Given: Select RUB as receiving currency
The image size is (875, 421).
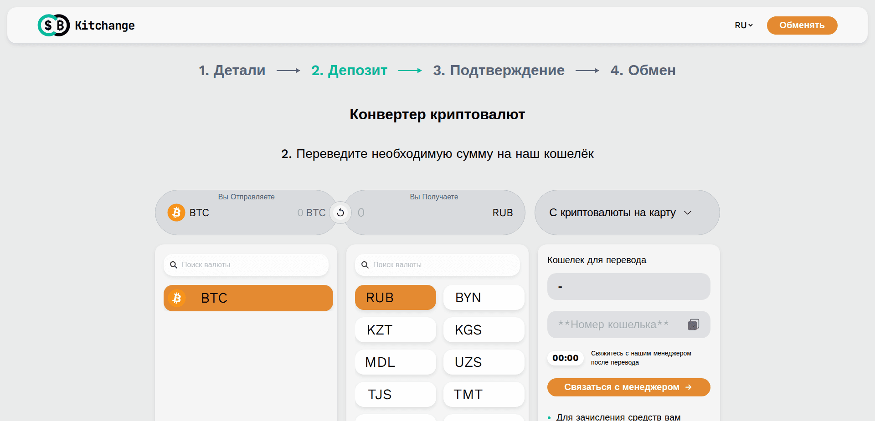Looking at the screenshot, I should [395, 297].
